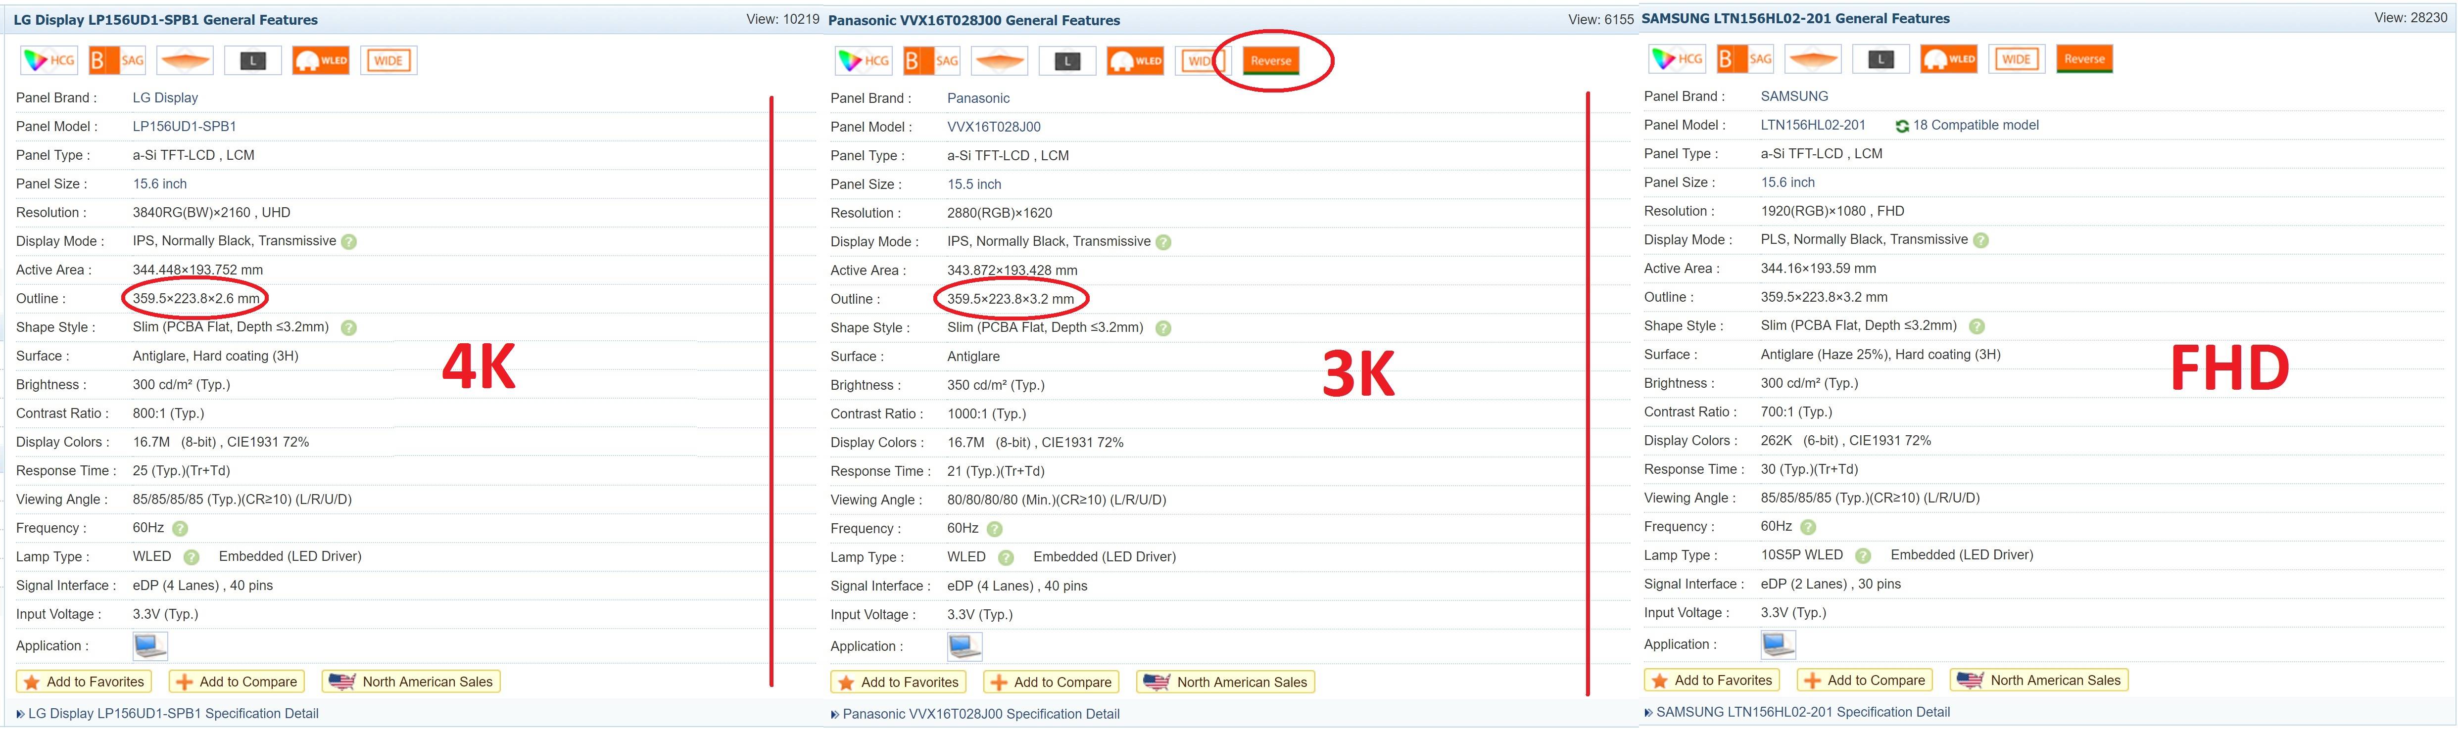Click the help icon beside SAMSUNG 10S5P WLED
Image resolution: width=2458 pixels, height=729 pixels.
pyautogui.click(x=1864, y=556)
